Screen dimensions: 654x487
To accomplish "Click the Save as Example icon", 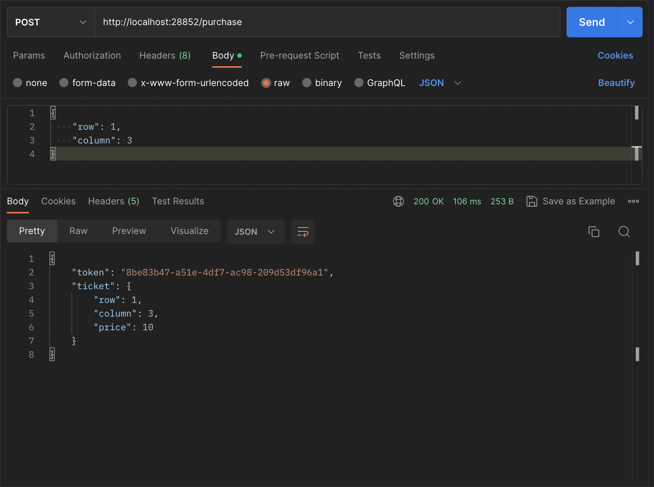I will click(532, 201).
